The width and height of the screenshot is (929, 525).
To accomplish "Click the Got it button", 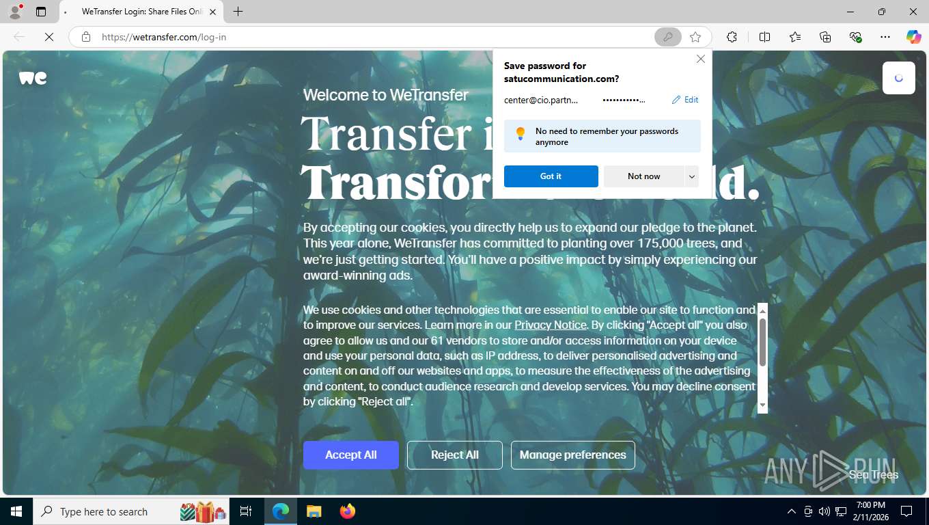I will (551, 176).
